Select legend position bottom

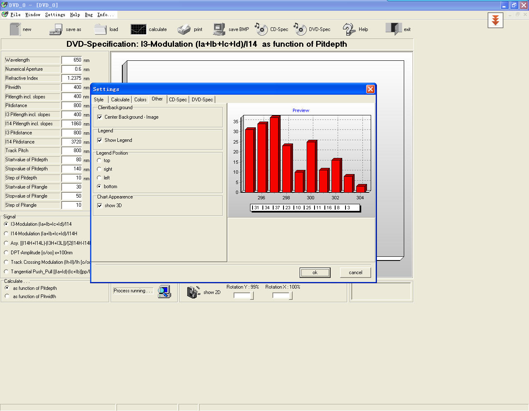coord(99,186)
